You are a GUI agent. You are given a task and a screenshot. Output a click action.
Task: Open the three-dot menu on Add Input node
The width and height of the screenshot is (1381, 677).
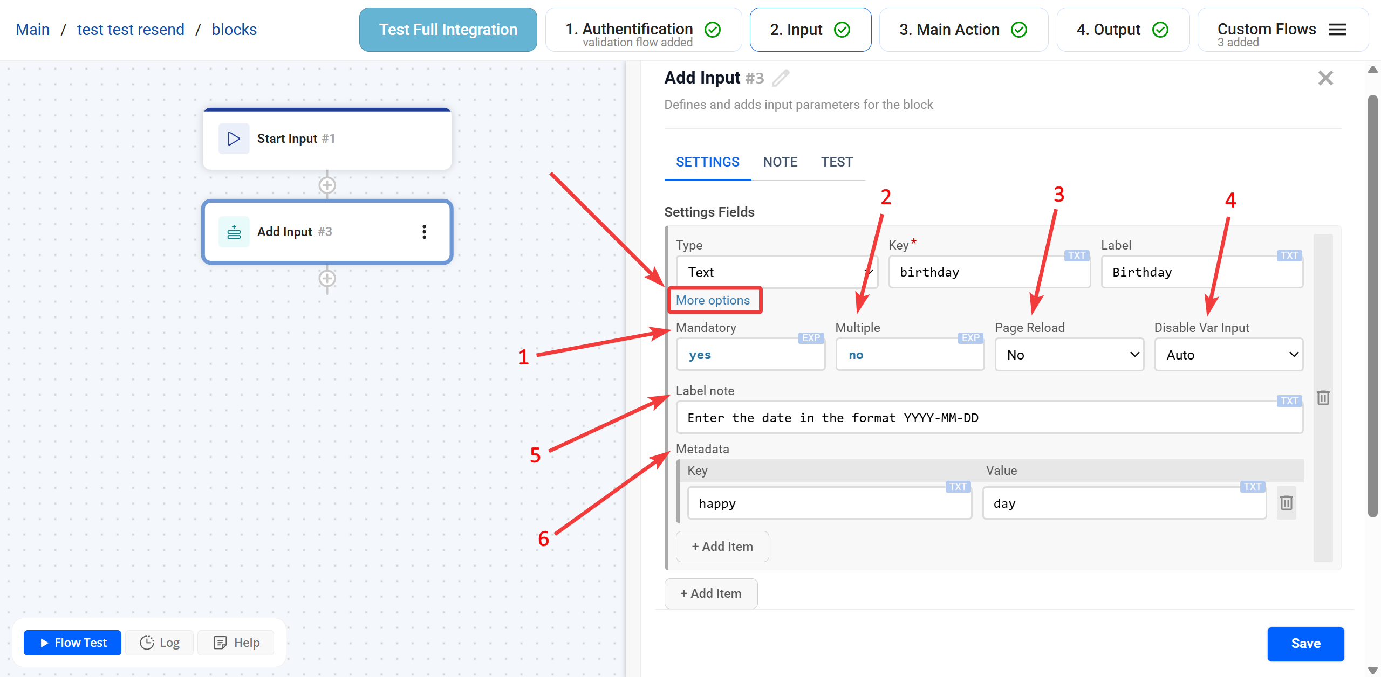(x=425, y=232)
